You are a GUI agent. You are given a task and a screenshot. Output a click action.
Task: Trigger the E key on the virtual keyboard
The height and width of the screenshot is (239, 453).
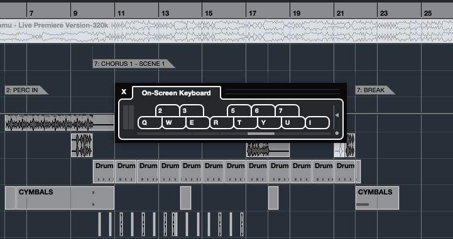(x=198, y=123)
